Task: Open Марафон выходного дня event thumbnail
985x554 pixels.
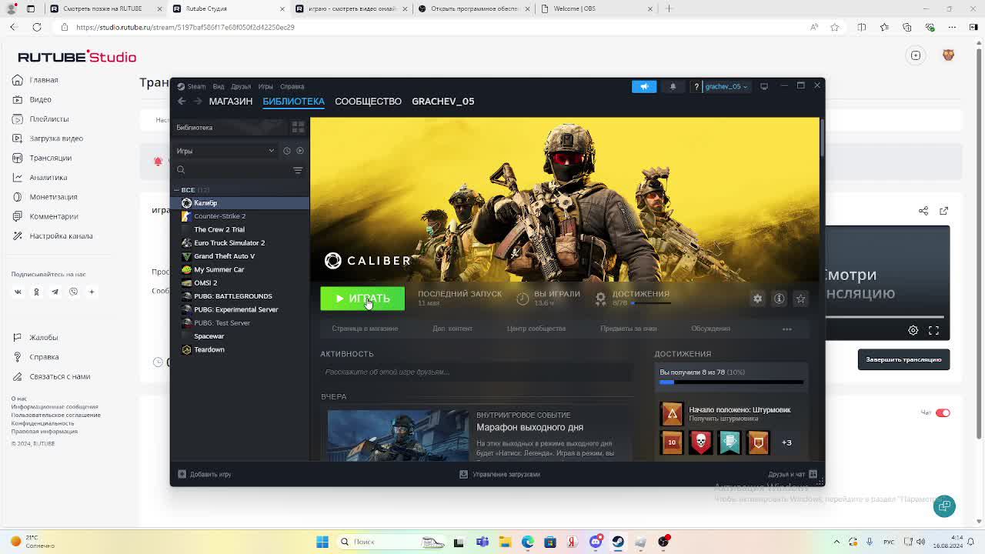Action: tap(398, 435)
